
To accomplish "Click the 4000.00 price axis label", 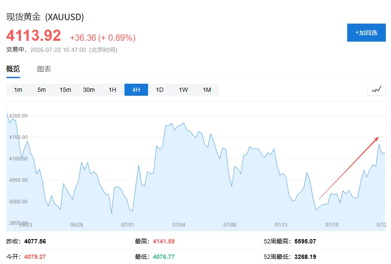I will tap(18, 201).
